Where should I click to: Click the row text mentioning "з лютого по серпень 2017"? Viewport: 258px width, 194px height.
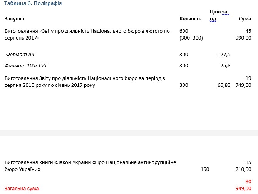point(87,35)
